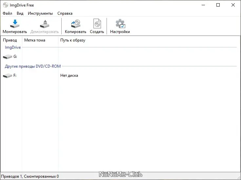
Task: Click the ImgDrive app icon in title bar
Action: click(6, 5)
